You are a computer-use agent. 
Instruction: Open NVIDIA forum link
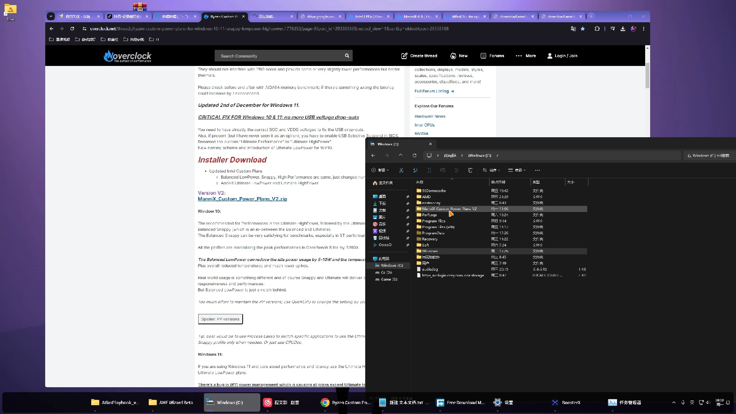click(x=421, y=133)
